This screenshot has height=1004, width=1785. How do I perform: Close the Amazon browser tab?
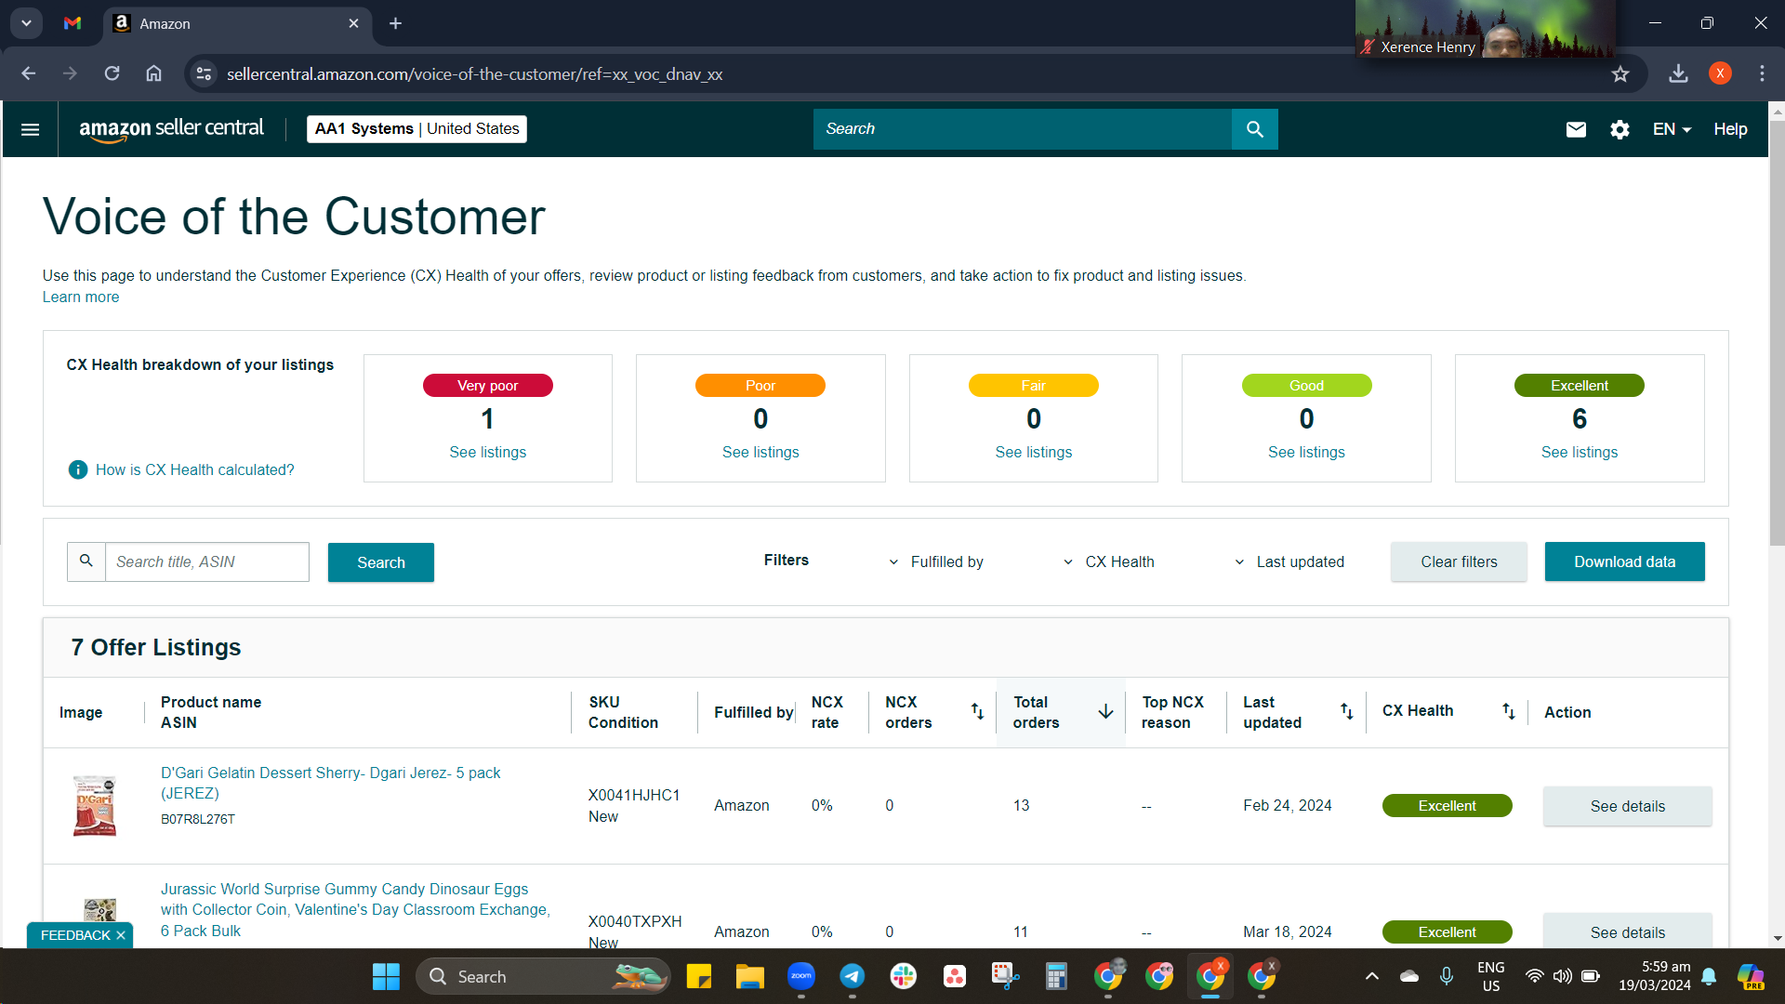click(x=353, y=23)
